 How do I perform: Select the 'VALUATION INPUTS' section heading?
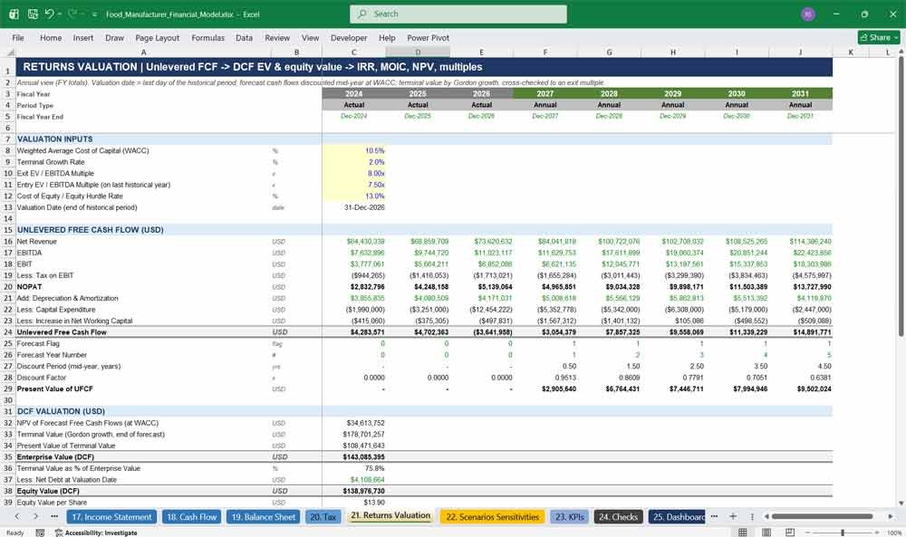click(55, 139)
